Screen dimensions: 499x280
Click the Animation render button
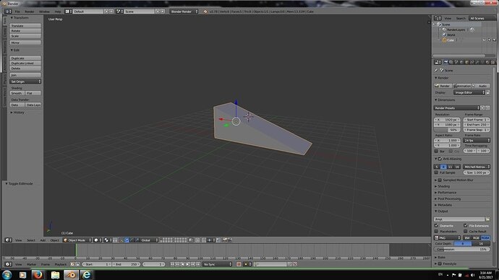[462, 86]
